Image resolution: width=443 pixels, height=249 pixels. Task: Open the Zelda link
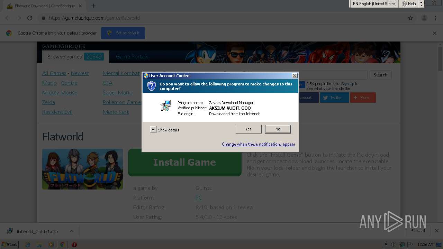[48, 102]
